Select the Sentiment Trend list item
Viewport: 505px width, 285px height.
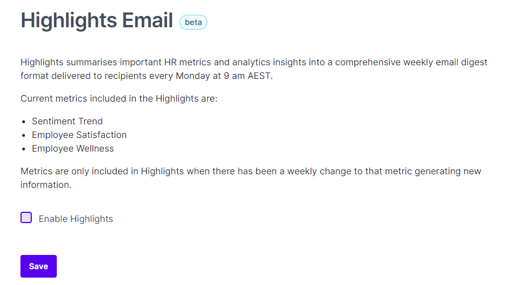pyautogui.click(x=67, y=121)
